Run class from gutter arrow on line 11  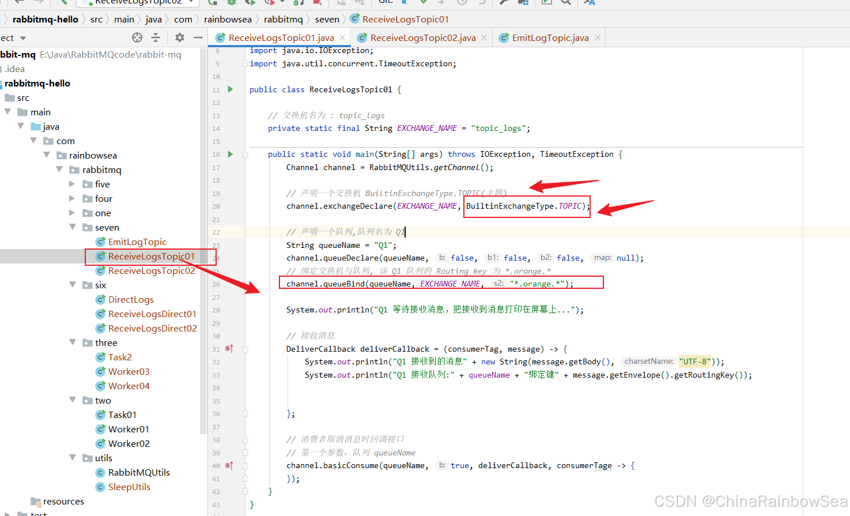pyautogui.click(x=231, y=89)
